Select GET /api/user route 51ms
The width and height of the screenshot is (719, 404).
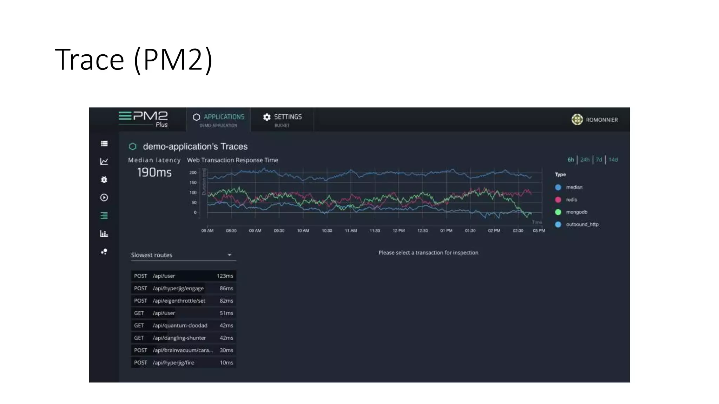[x=183, y=313]
